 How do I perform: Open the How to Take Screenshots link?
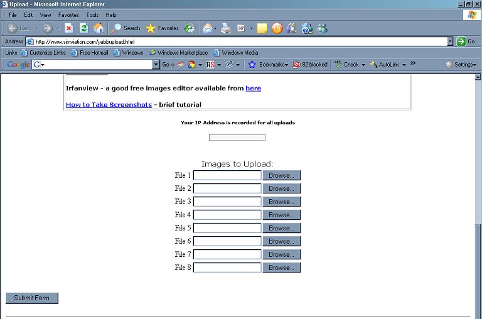coord(109,104)
